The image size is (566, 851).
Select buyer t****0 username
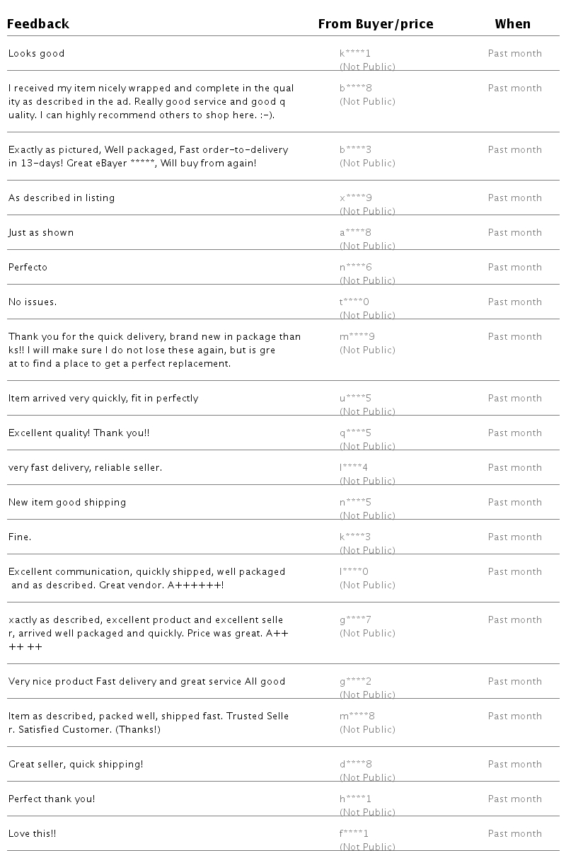354,302
